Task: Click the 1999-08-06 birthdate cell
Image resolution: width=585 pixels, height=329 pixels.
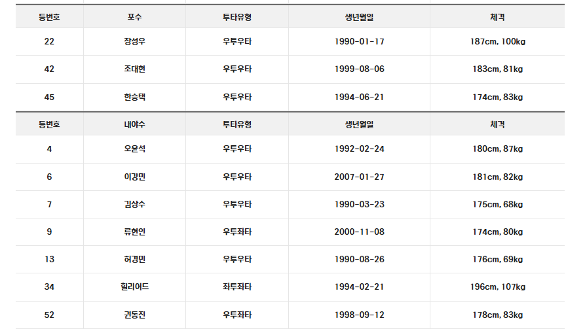Action: click(x=359, y=69)
